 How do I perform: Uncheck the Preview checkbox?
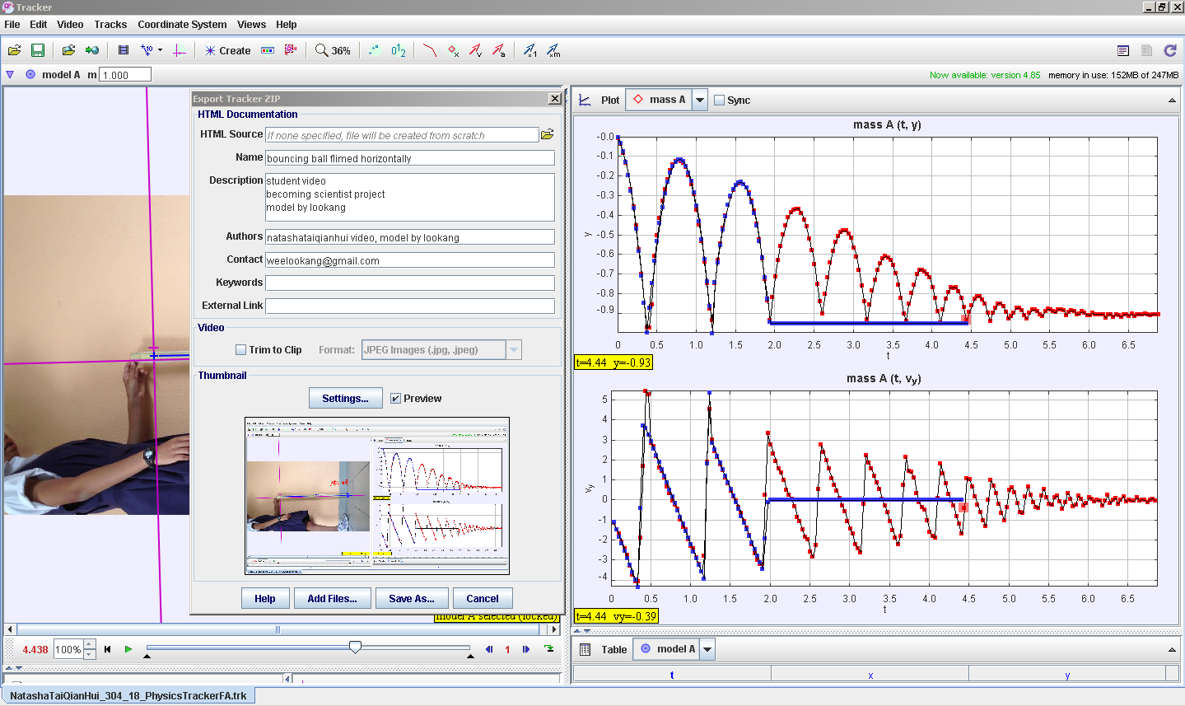click(x=396, y=399)
